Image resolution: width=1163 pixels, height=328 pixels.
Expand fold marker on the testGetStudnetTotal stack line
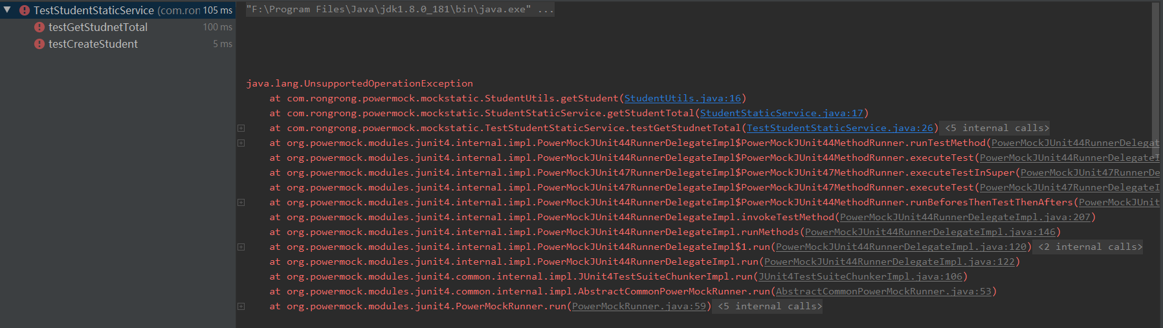241,128
